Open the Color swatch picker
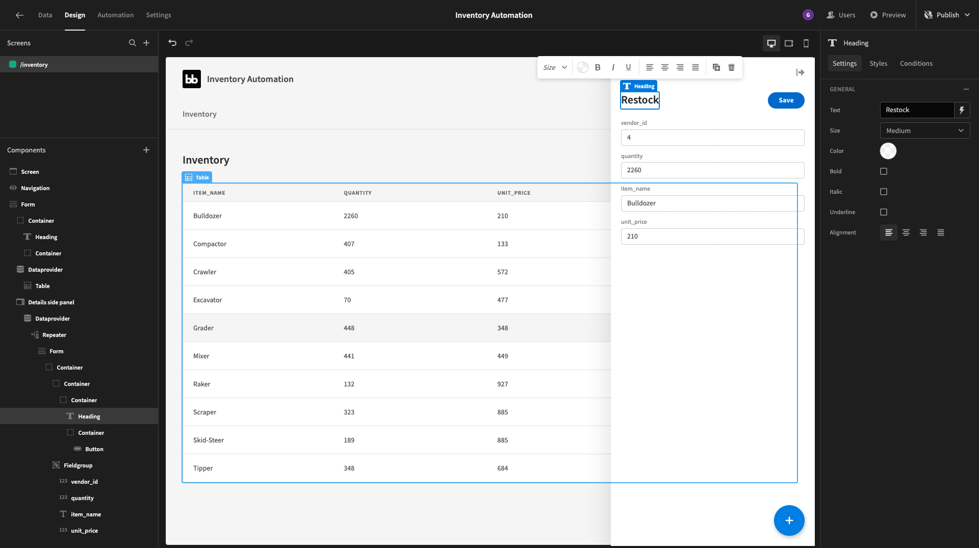Viewport: 979px width, 548px height. [x=888, y=151]
